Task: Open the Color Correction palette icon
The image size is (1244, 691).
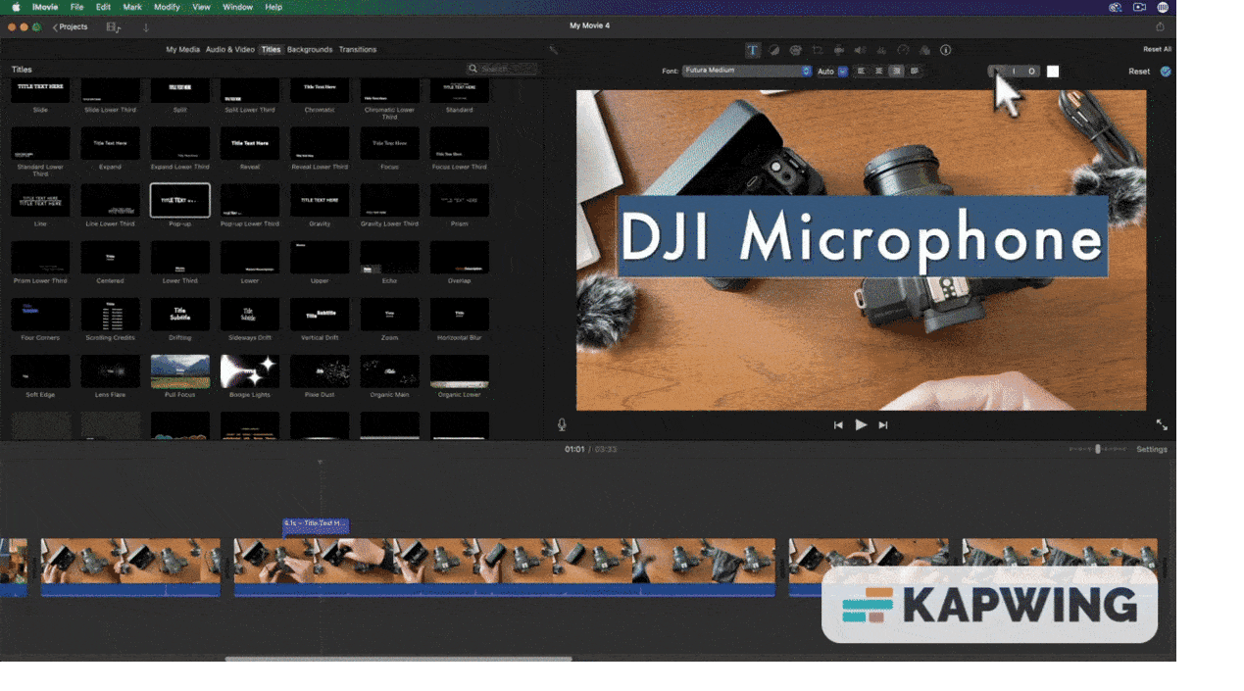Action: (x=795, y=50)
